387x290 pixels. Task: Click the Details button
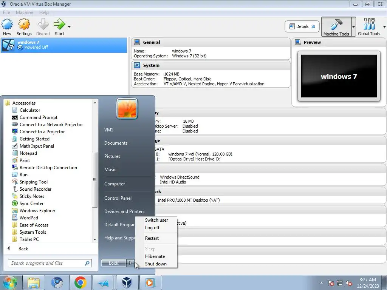(x=302, y=26)
